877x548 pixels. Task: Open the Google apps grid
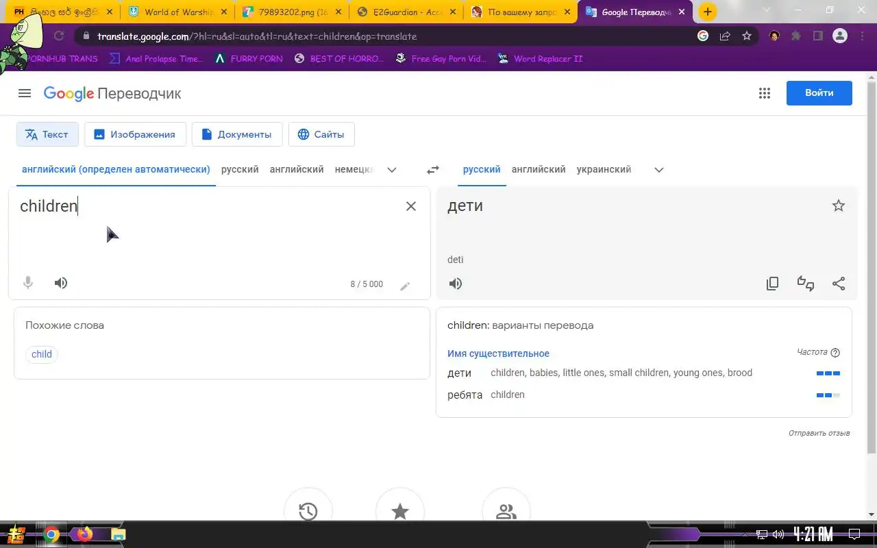click(765, 93)
